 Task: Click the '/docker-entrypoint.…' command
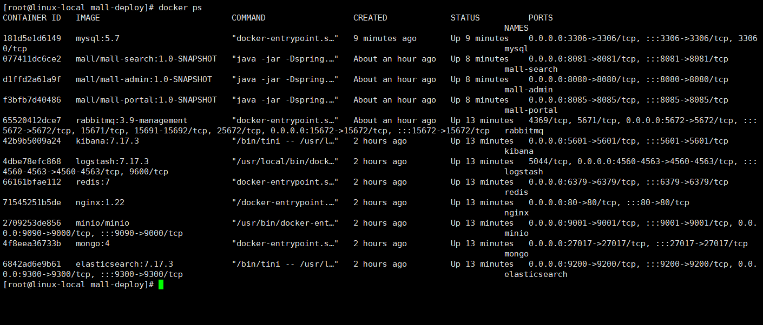pos(285,202)
